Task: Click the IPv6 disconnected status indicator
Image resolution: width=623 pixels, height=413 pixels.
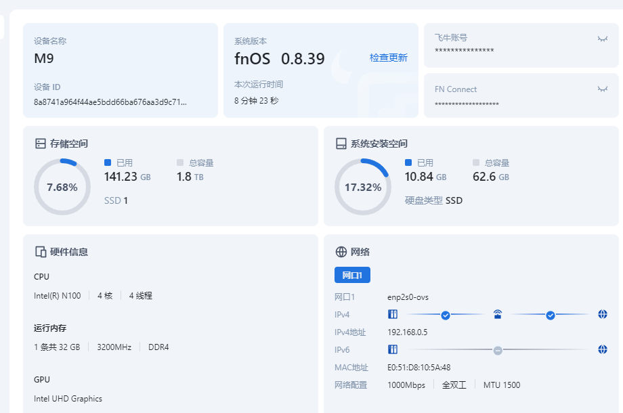Action: point(498,350)
